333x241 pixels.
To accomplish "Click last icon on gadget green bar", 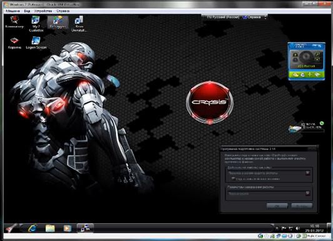I will tap(317, 75).
